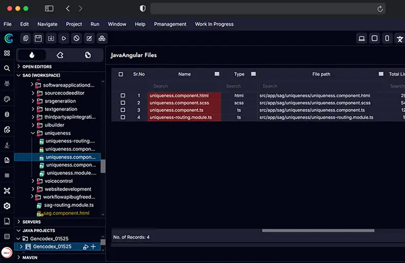Select the cloud-shaped panel tab icon
This screenshot has width=405, height=263.
coord(60,55)
